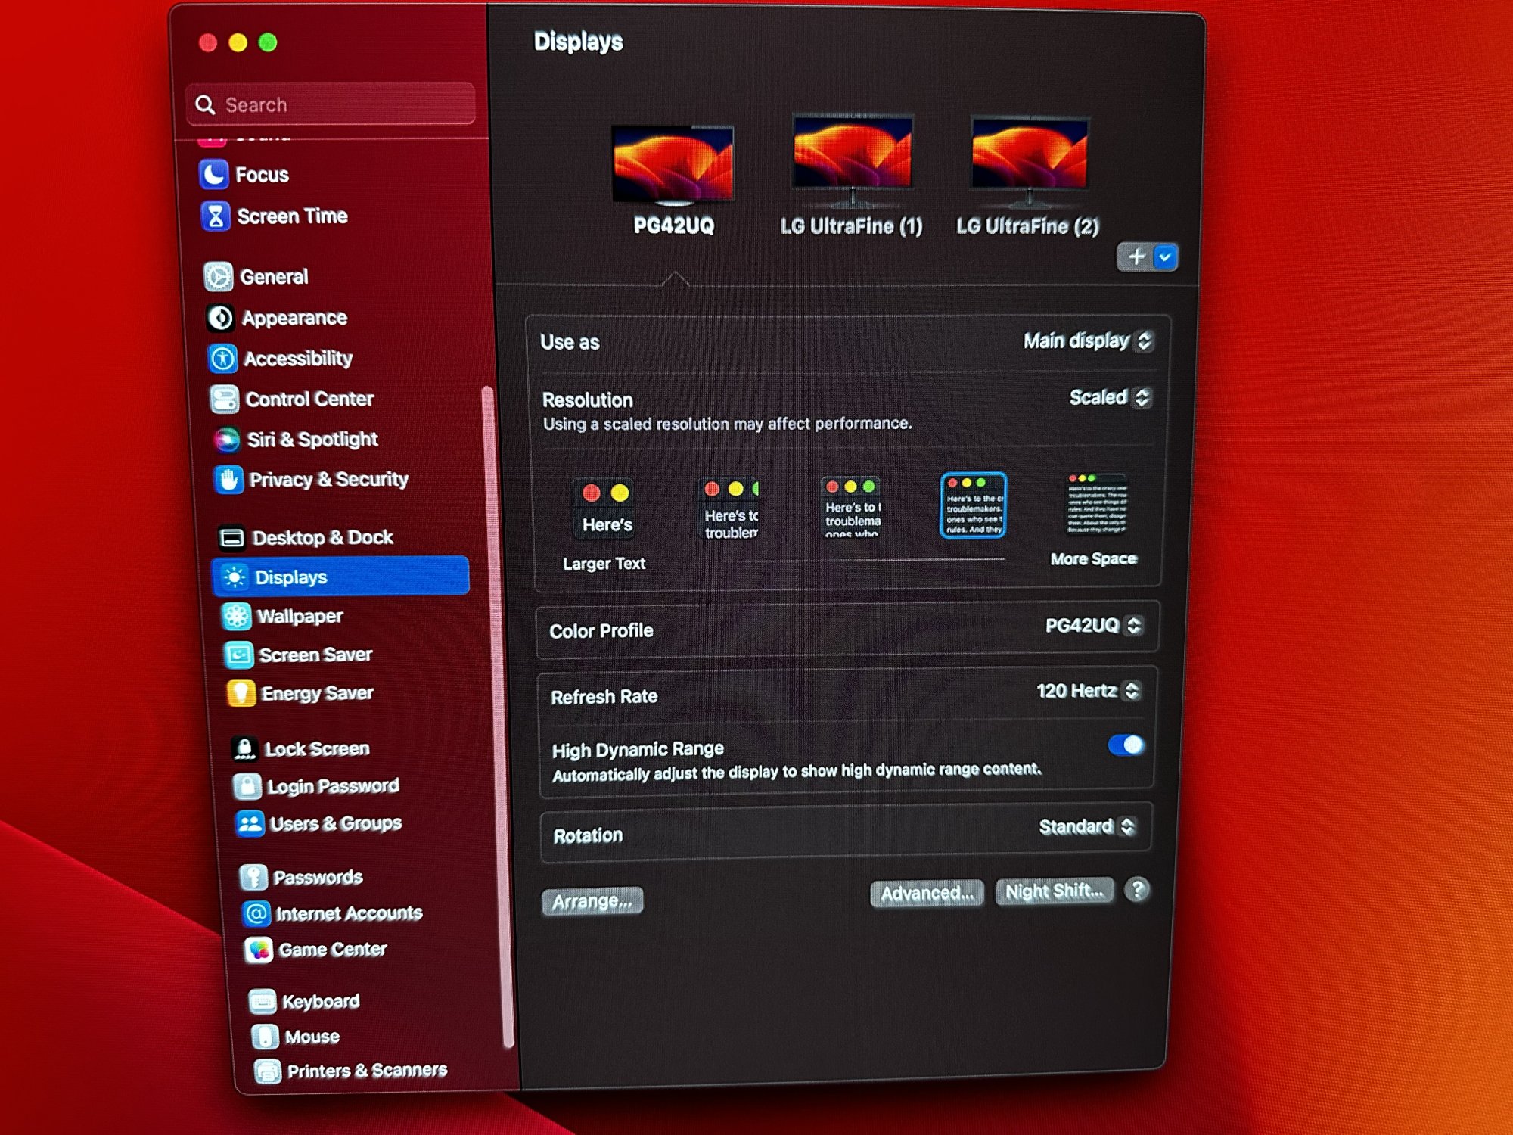
Task: Open Screen Time hourglass icon
Action: (x=216, y=216)
